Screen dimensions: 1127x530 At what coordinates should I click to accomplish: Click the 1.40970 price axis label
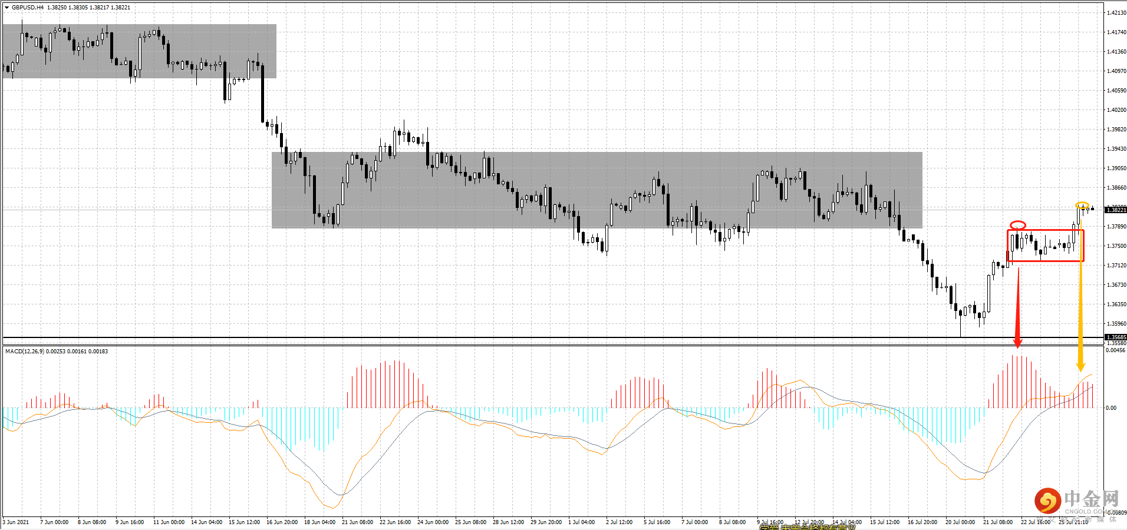(x=1116, y=71)
